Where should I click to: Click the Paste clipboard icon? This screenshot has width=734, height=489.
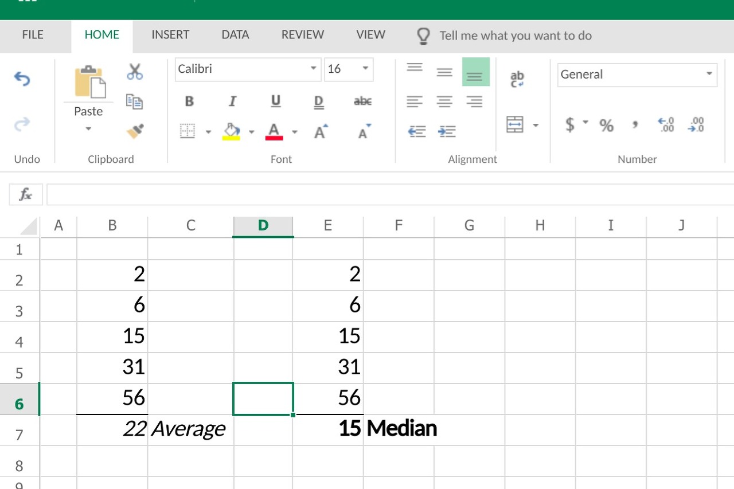pos(90,81)
